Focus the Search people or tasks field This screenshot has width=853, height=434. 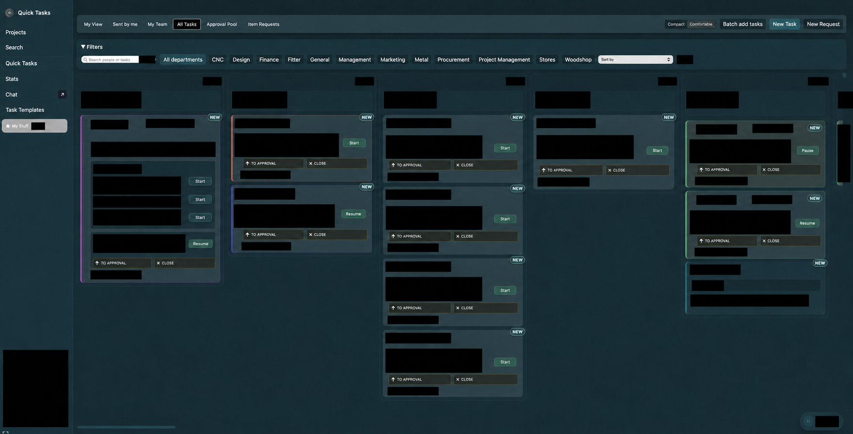coord(110,60)
